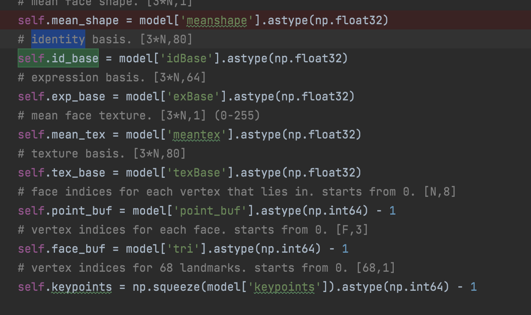The width and height of the screenshot is (531, 315).
Task: Click 'np.squeeze' function call
Action: tap(167, 286)
